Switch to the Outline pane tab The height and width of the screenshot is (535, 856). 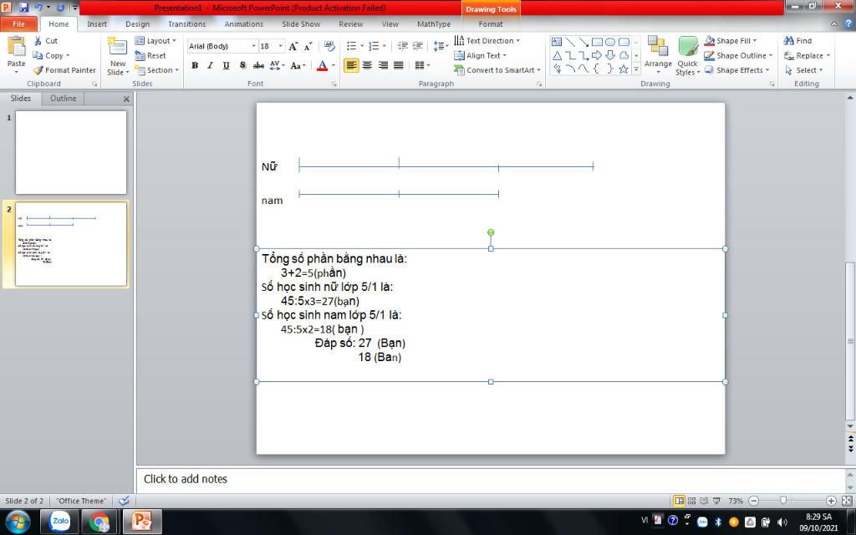click(x=64, y=99)
